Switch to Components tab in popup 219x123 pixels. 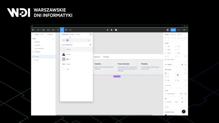pyautogui.click(x=65, y=35)
